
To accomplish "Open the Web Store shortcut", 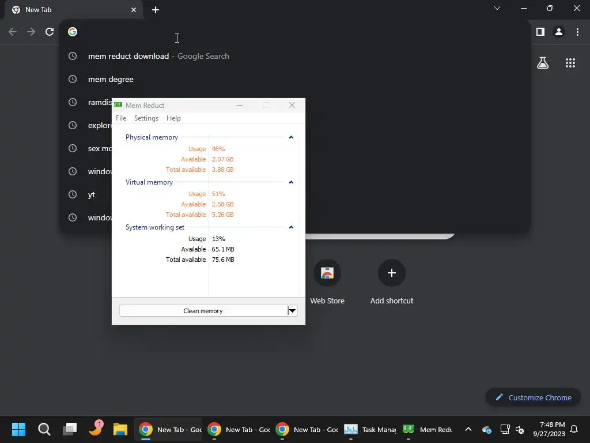I will [327, 281].
